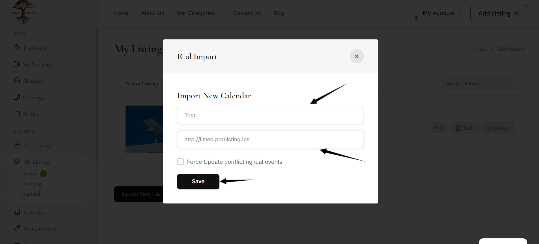This screenshot has height=244, width=539.
Task: Click the Dashboard gear icon in sidebar
Action: click(x=17, y=47)
